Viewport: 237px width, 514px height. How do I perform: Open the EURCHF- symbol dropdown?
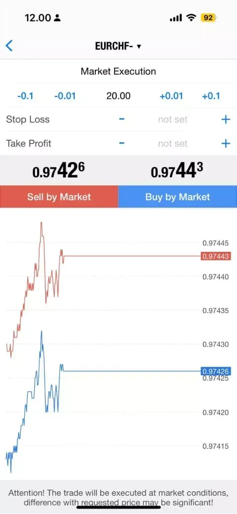[x=118, y=46]
